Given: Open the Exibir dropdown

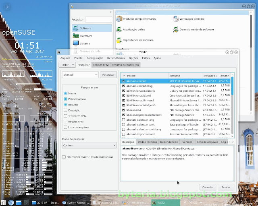Looking at the screenshot, I should (67, 65).
